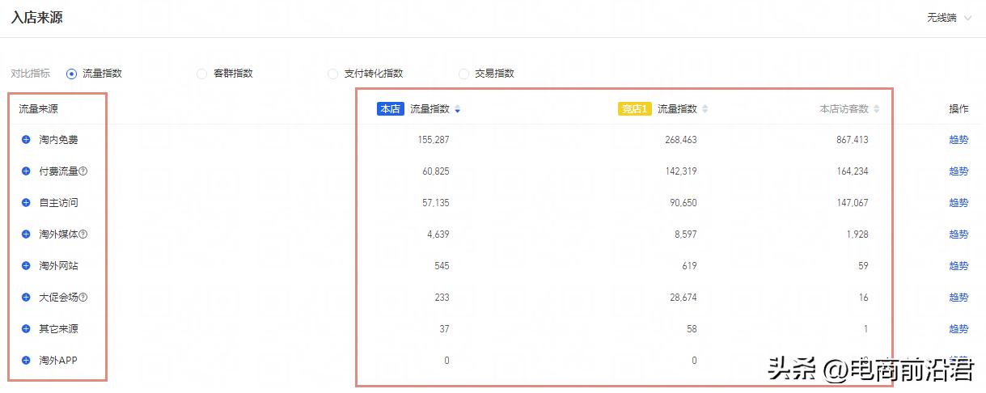The image size is (986, 393).
Task: Select the 流量指数 radio button
Action: coord(72,74)
